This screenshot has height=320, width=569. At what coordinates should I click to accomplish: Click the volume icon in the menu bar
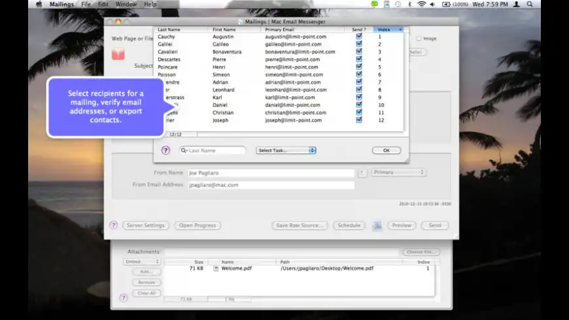(432, 5)
